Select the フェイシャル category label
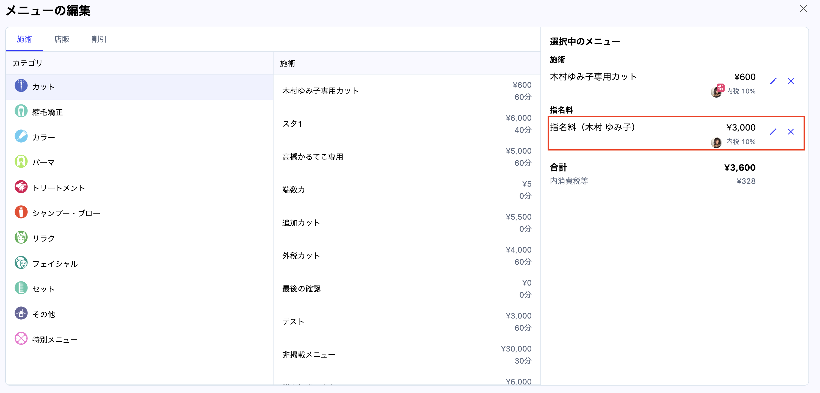Screen dimensions: 820x393 pyautogui.click(x=55, y=264)
